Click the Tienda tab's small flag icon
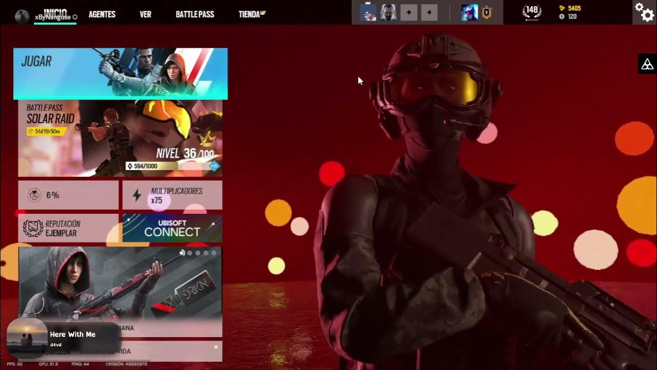The height and width of the screenshot is (370, 657). (263, 13)
